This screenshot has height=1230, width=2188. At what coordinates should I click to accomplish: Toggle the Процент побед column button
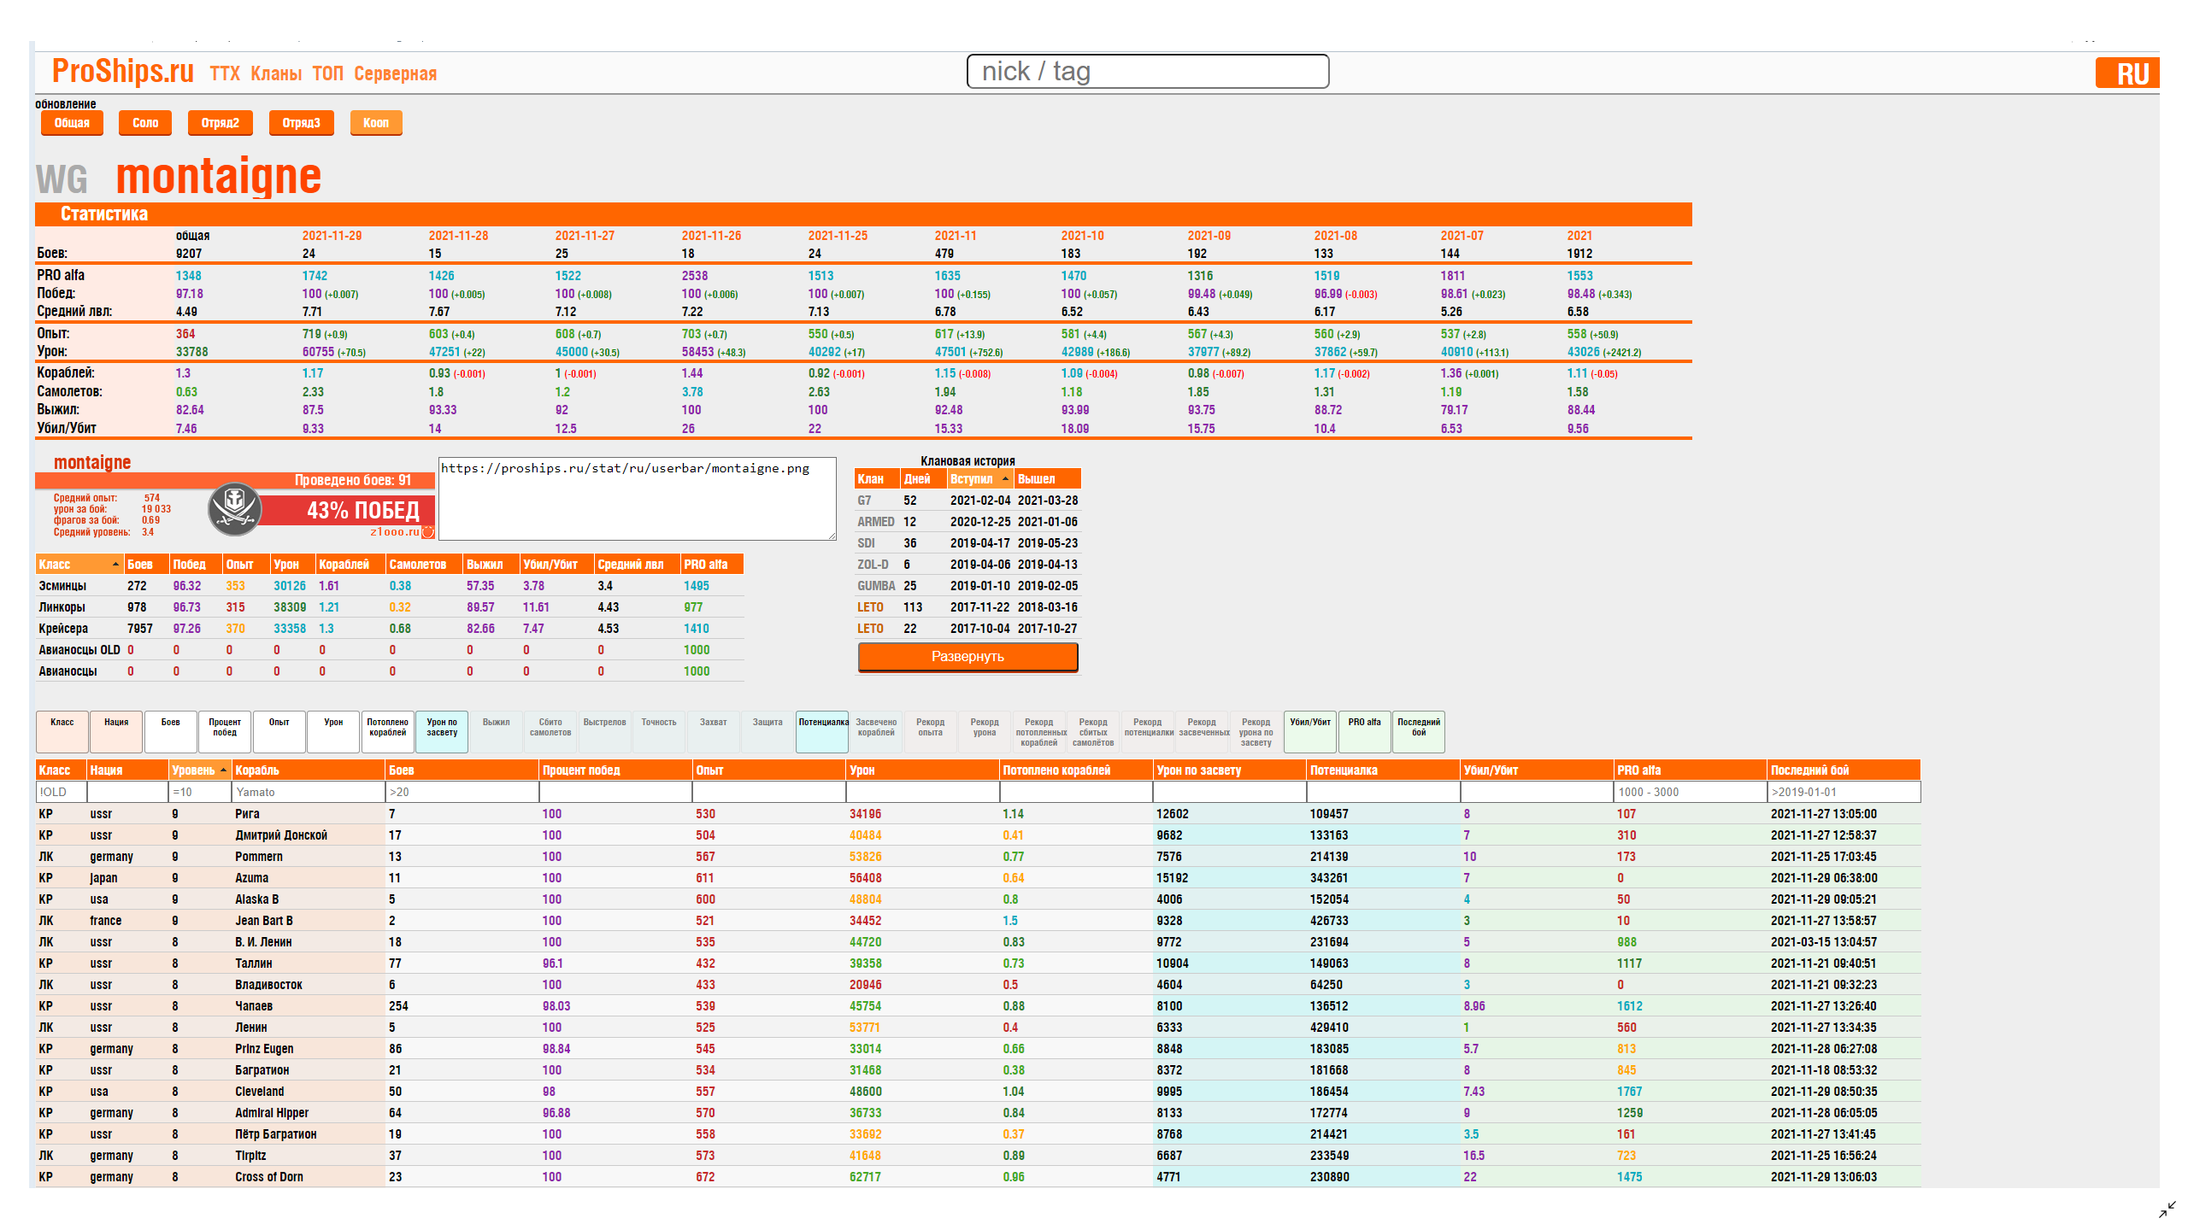(225, 732)
